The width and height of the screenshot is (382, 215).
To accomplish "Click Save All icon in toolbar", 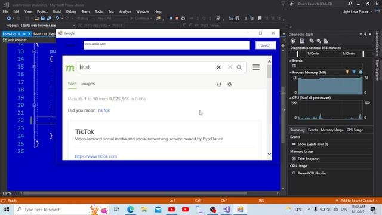I will [x=49, y=19].
